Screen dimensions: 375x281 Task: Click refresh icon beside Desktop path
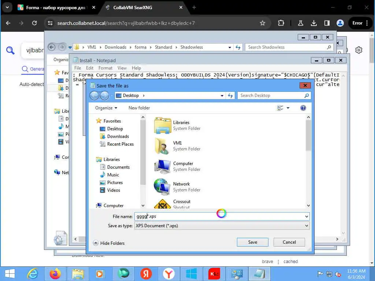coord(230,95)
